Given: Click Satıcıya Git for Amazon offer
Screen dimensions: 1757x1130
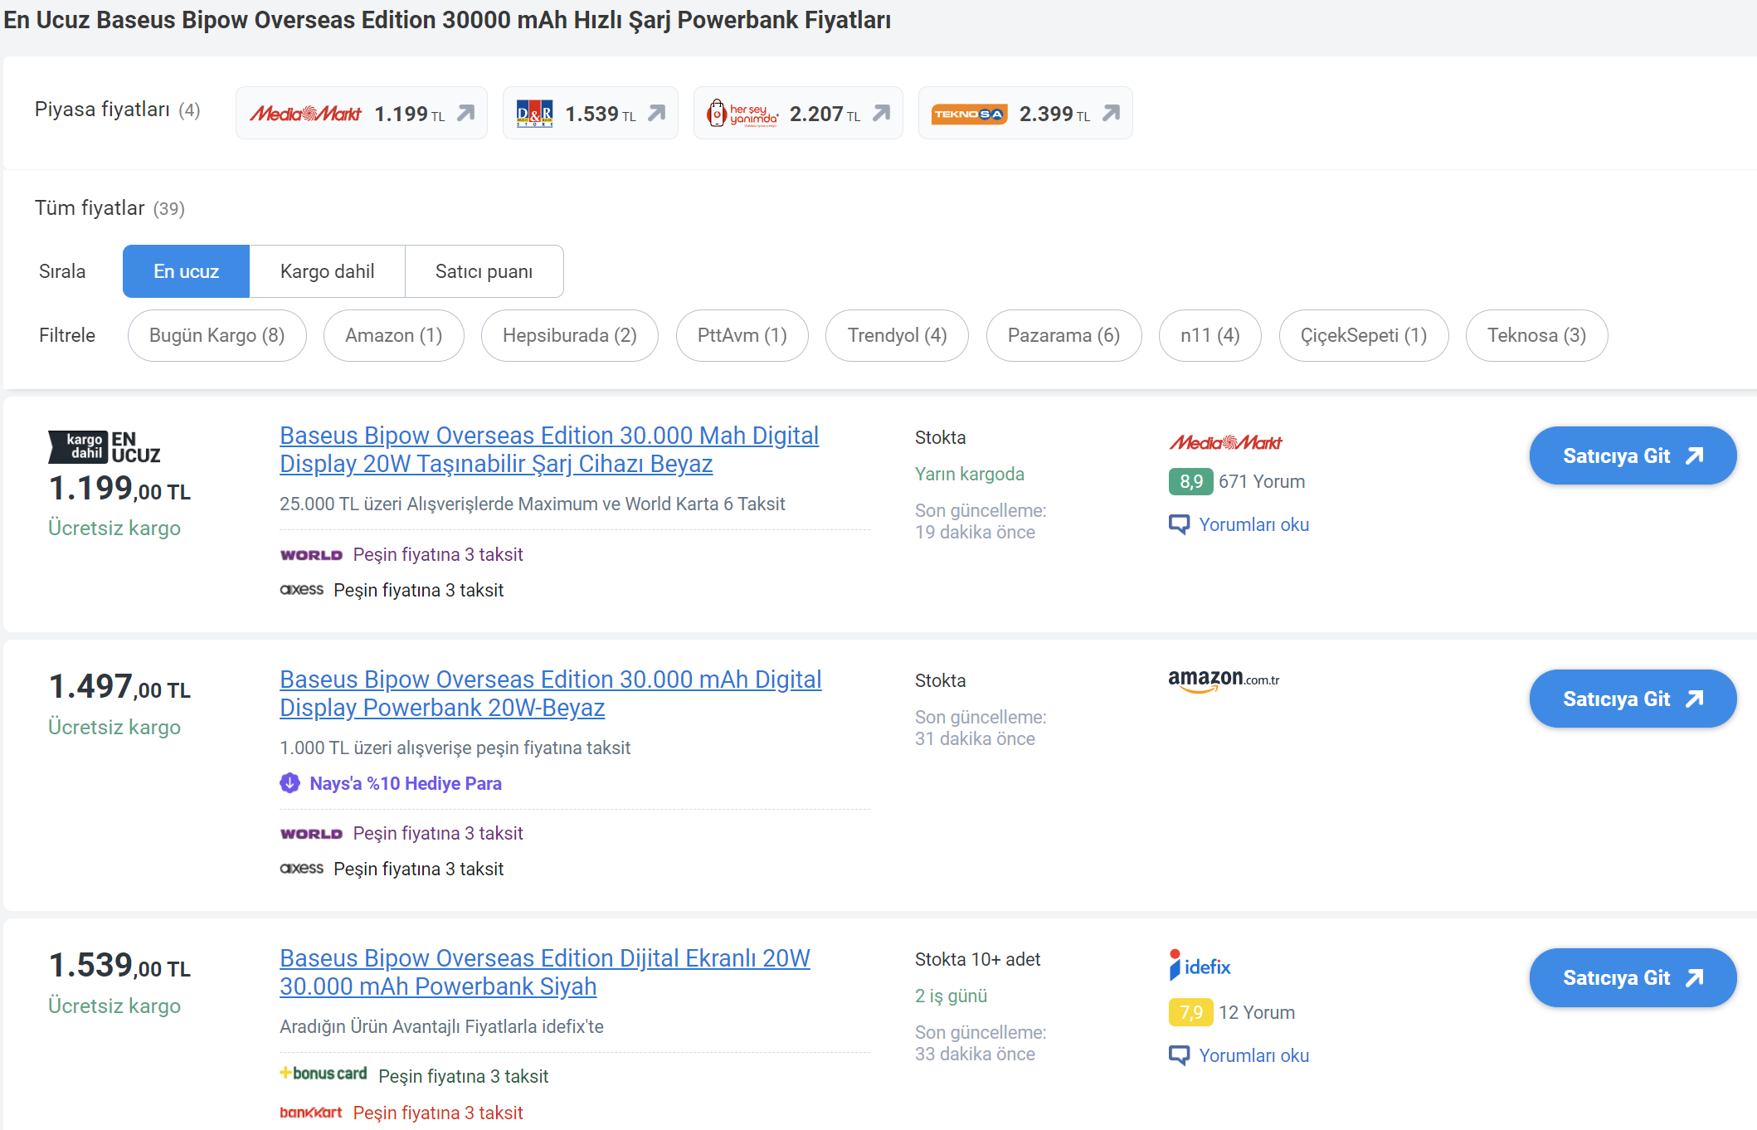Looking at the screenshot, I should tap(1632, 699).
